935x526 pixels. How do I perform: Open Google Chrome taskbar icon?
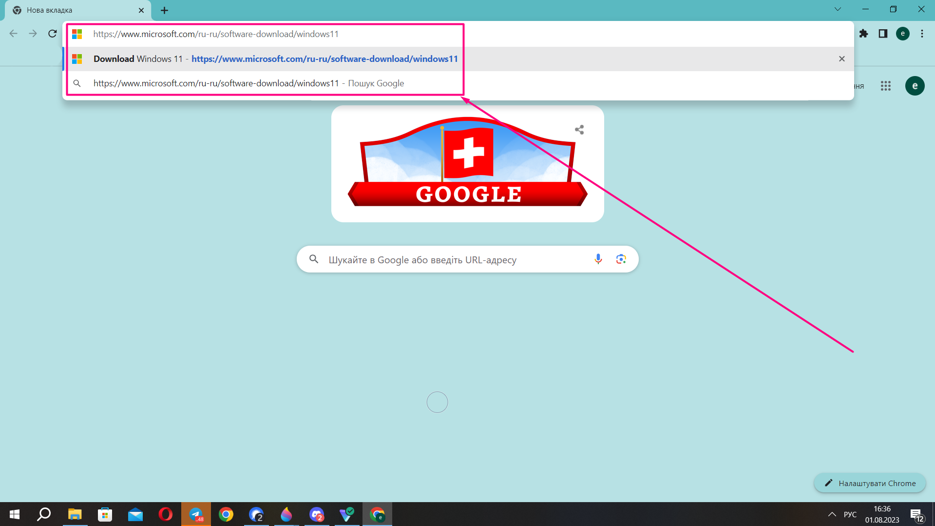226,514
